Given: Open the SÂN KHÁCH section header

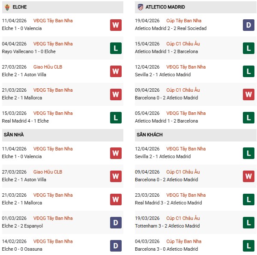Looking at the screenshot, I should 150,135.
